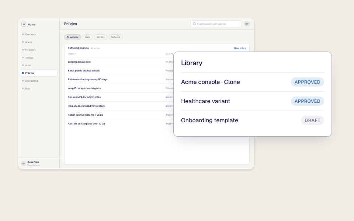
Task: Open the DP avatar in top bar
Action: [x=247, y=24]
